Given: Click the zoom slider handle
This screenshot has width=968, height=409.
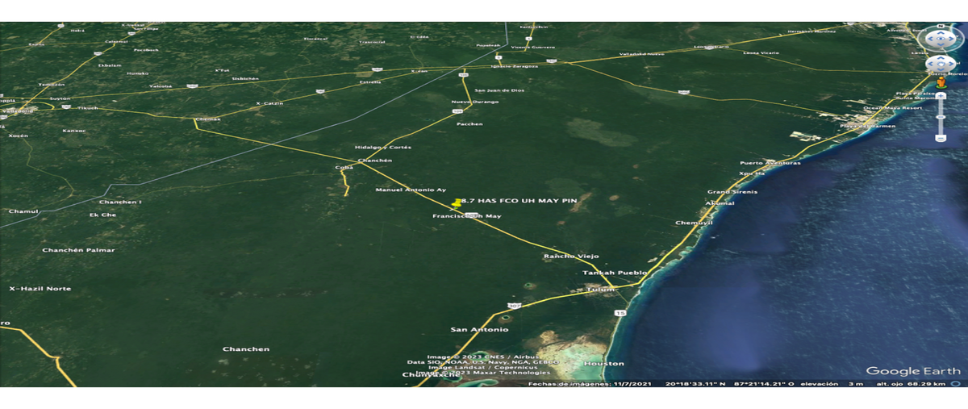Looking at the screenshot, I should [941, 115].
